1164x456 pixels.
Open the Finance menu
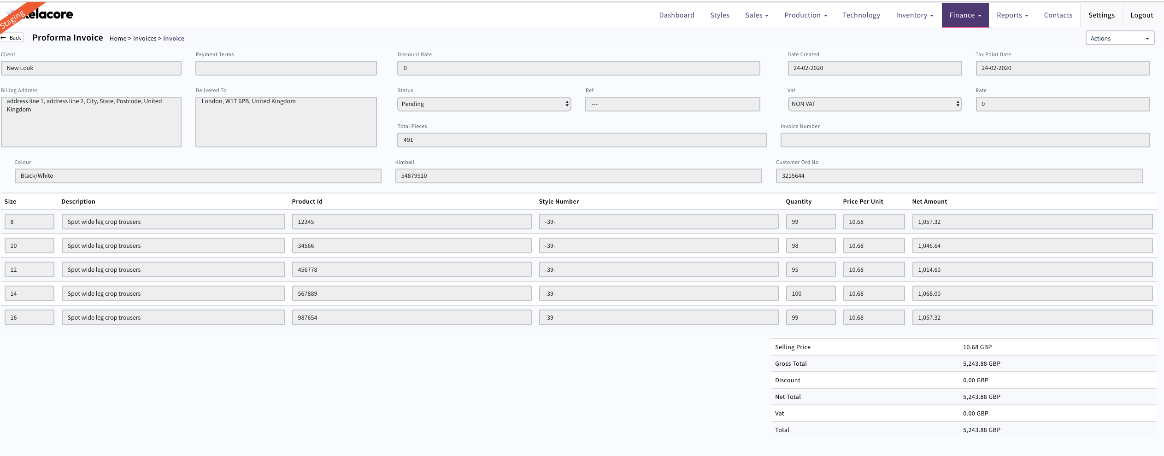point(965,15)
